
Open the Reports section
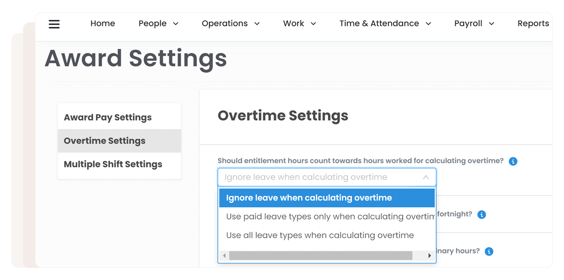tap(533, 23)
